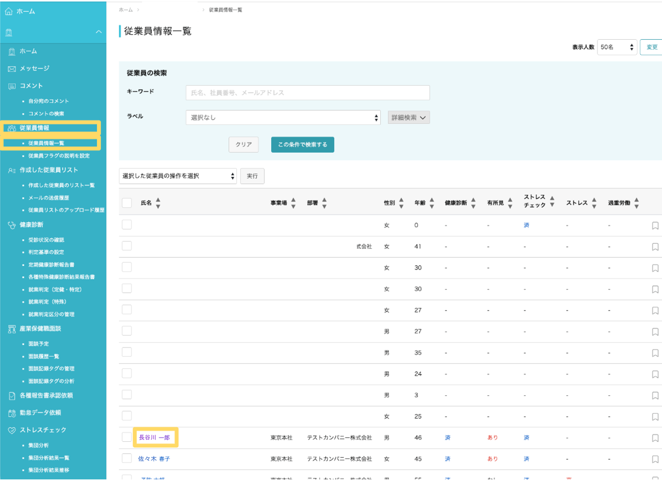662x481 pixels.
Task: Bookmark the row with age 41
Action: (x=655, y=247)
